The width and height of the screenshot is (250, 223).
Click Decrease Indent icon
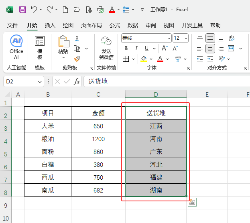point(200,59)
